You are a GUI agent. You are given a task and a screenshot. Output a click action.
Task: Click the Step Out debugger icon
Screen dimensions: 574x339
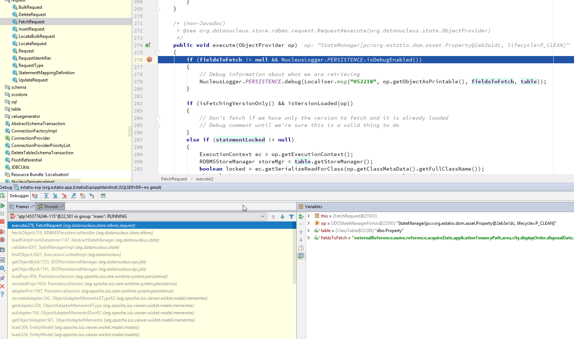(x=74, y=196)
